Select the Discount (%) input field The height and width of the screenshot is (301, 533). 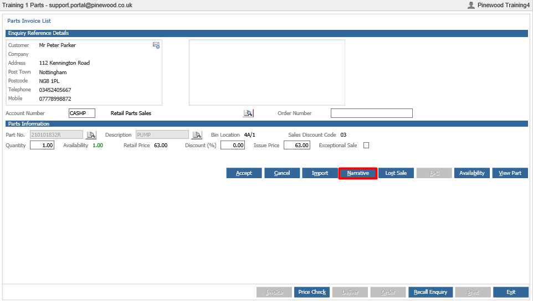pyautogui.click(x=233, y=145)
